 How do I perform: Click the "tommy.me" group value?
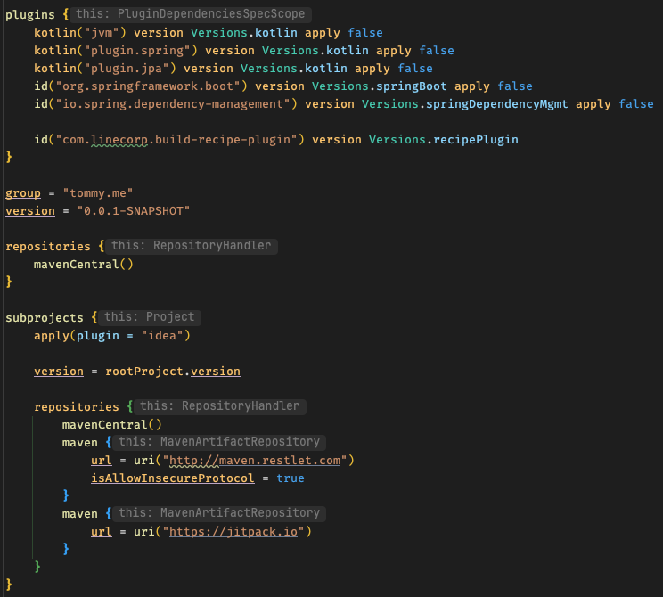[98, 193]
